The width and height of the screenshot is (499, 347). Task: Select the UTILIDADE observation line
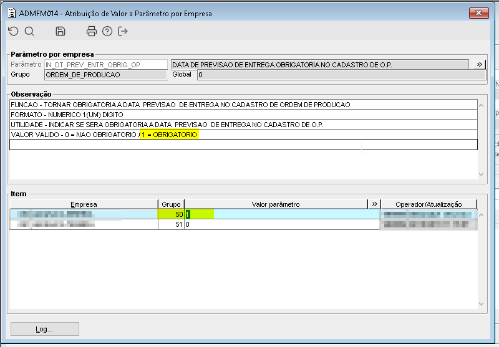click(x=243, y=125)
